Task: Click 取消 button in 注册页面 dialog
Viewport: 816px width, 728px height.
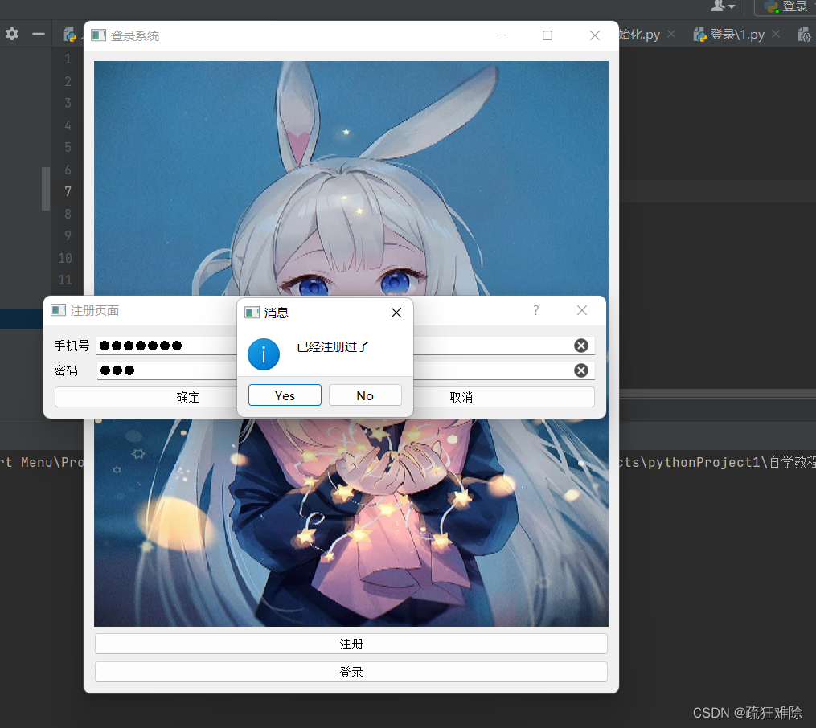Action: point(503,397)
